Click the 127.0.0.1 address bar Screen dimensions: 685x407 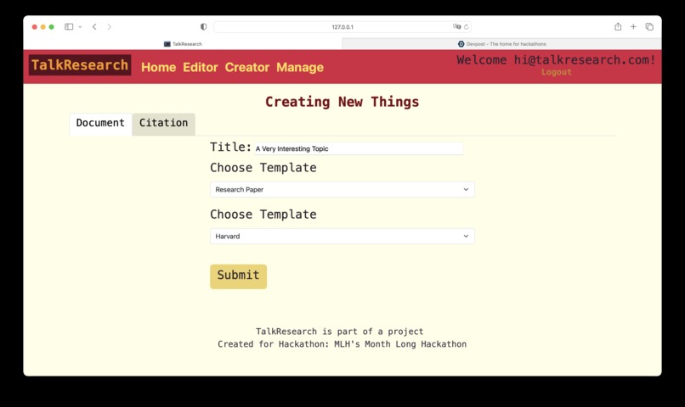tap(342, 26)
